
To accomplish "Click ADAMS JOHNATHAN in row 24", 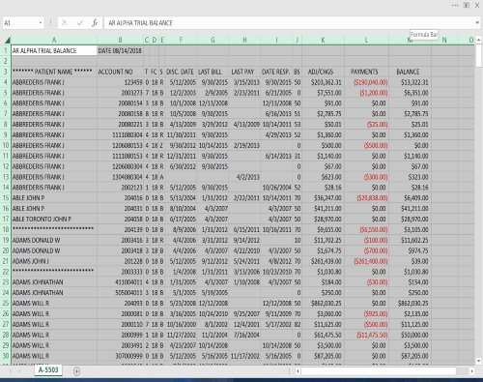I will 54,293.
